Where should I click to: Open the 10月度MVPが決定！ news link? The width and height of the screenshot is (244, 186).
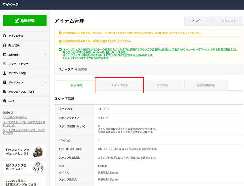tap(15, 117)
